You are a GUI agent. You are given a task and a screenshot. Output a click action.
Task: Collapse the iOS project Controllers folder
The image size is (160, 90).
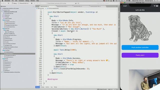tap(3, 20)
